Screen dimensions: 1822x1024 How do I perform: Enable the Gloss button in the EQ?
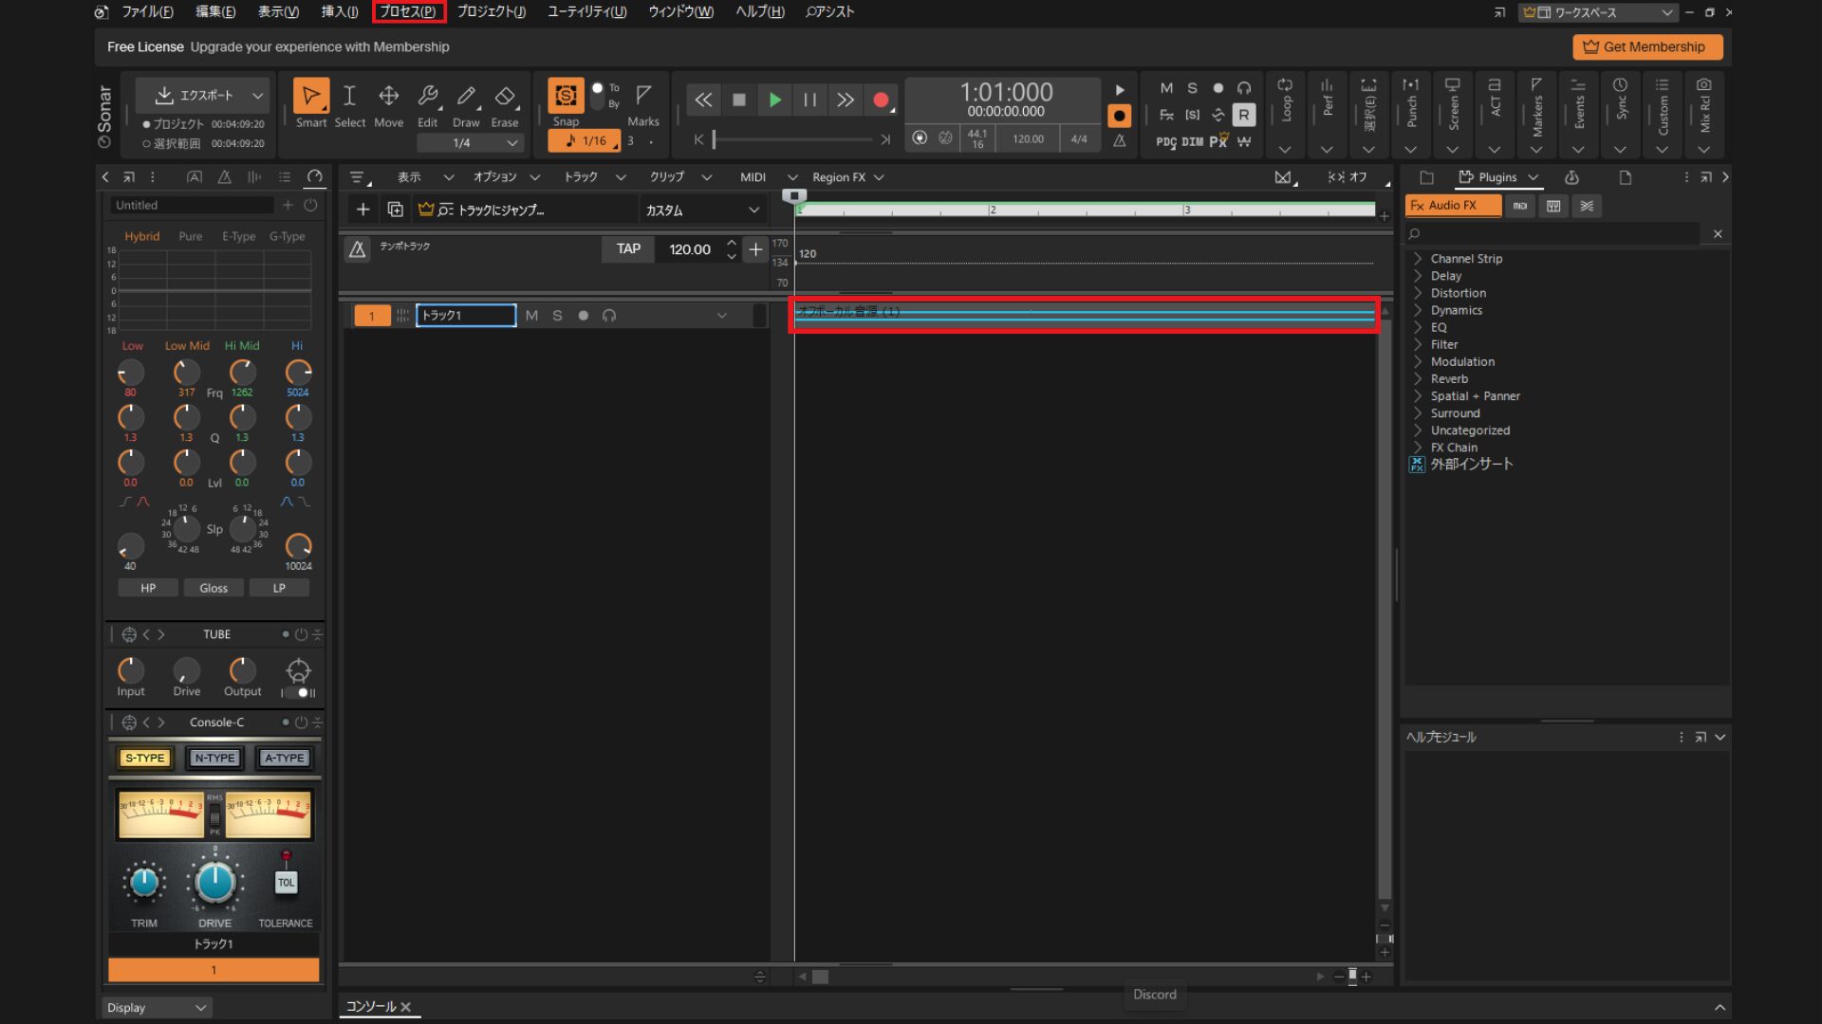click(214, 588)
